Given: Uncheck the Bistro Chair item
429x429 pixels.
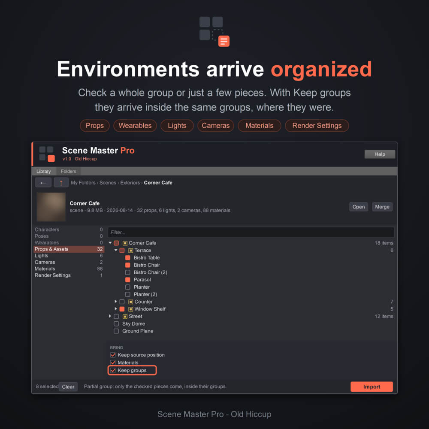Looking at the screenshot, I should [127, 265].
